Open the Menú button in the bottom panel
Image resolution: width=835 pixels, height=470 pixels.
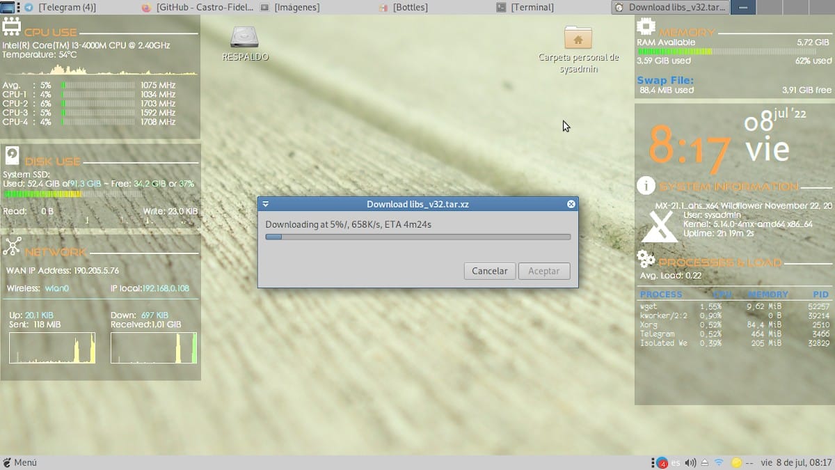coord(19,462)
